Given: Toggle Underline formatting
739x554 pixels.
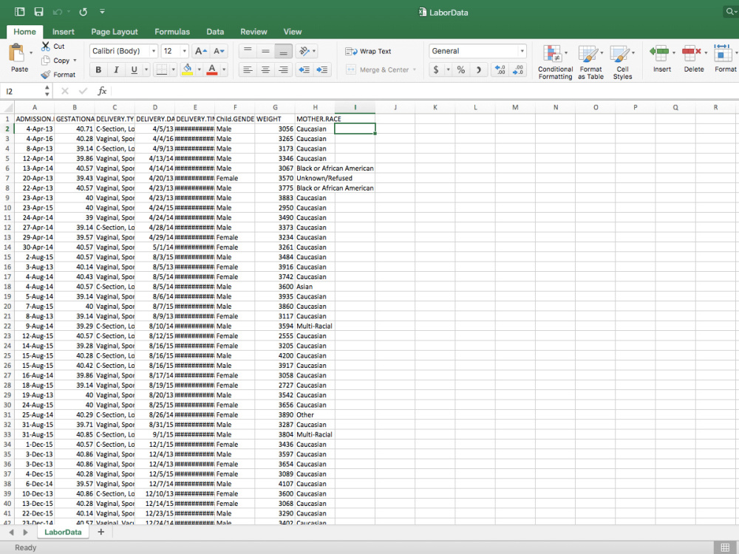Looking at the screenshot, I should point(134,69).
